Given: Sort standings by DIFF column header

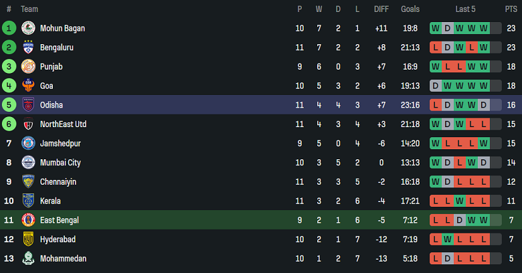Looking at the screenshot, I should click(x=381, y=9).
